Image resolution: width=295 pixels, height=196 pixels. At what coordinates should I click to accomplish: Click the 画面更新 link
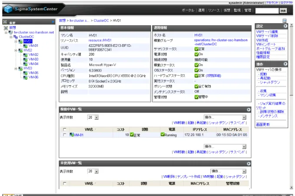click(263, 124)
